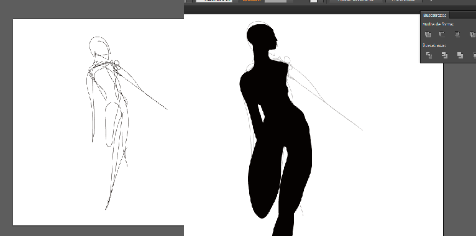Click the 'Modos de forma:' label
The width and height of the screenshot is (476, 236).
click(437, 24)
